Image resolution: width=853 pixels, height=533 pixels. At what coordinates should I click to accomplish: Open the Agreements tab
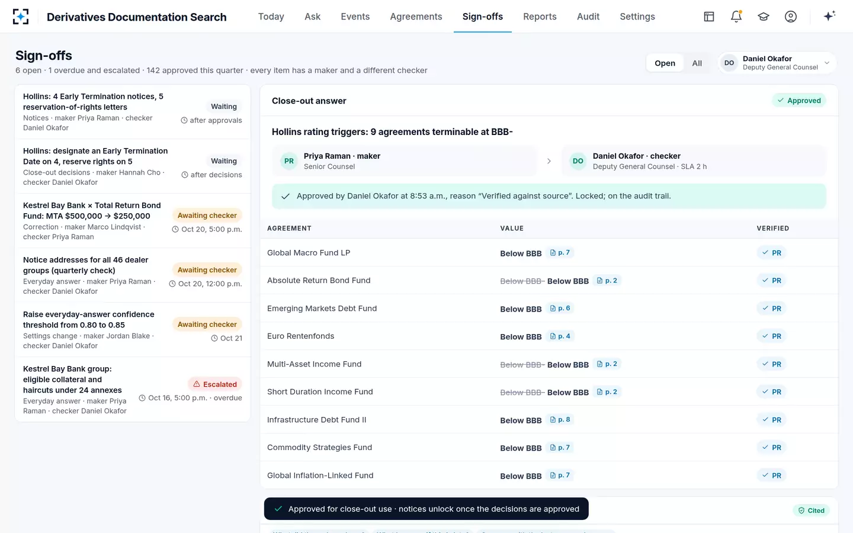416,17
